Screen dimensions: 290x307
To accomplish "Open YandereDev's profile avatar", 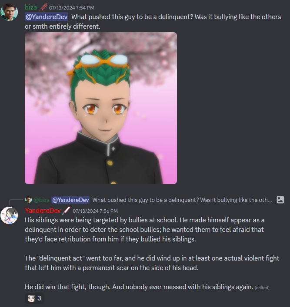I will 9,215.
